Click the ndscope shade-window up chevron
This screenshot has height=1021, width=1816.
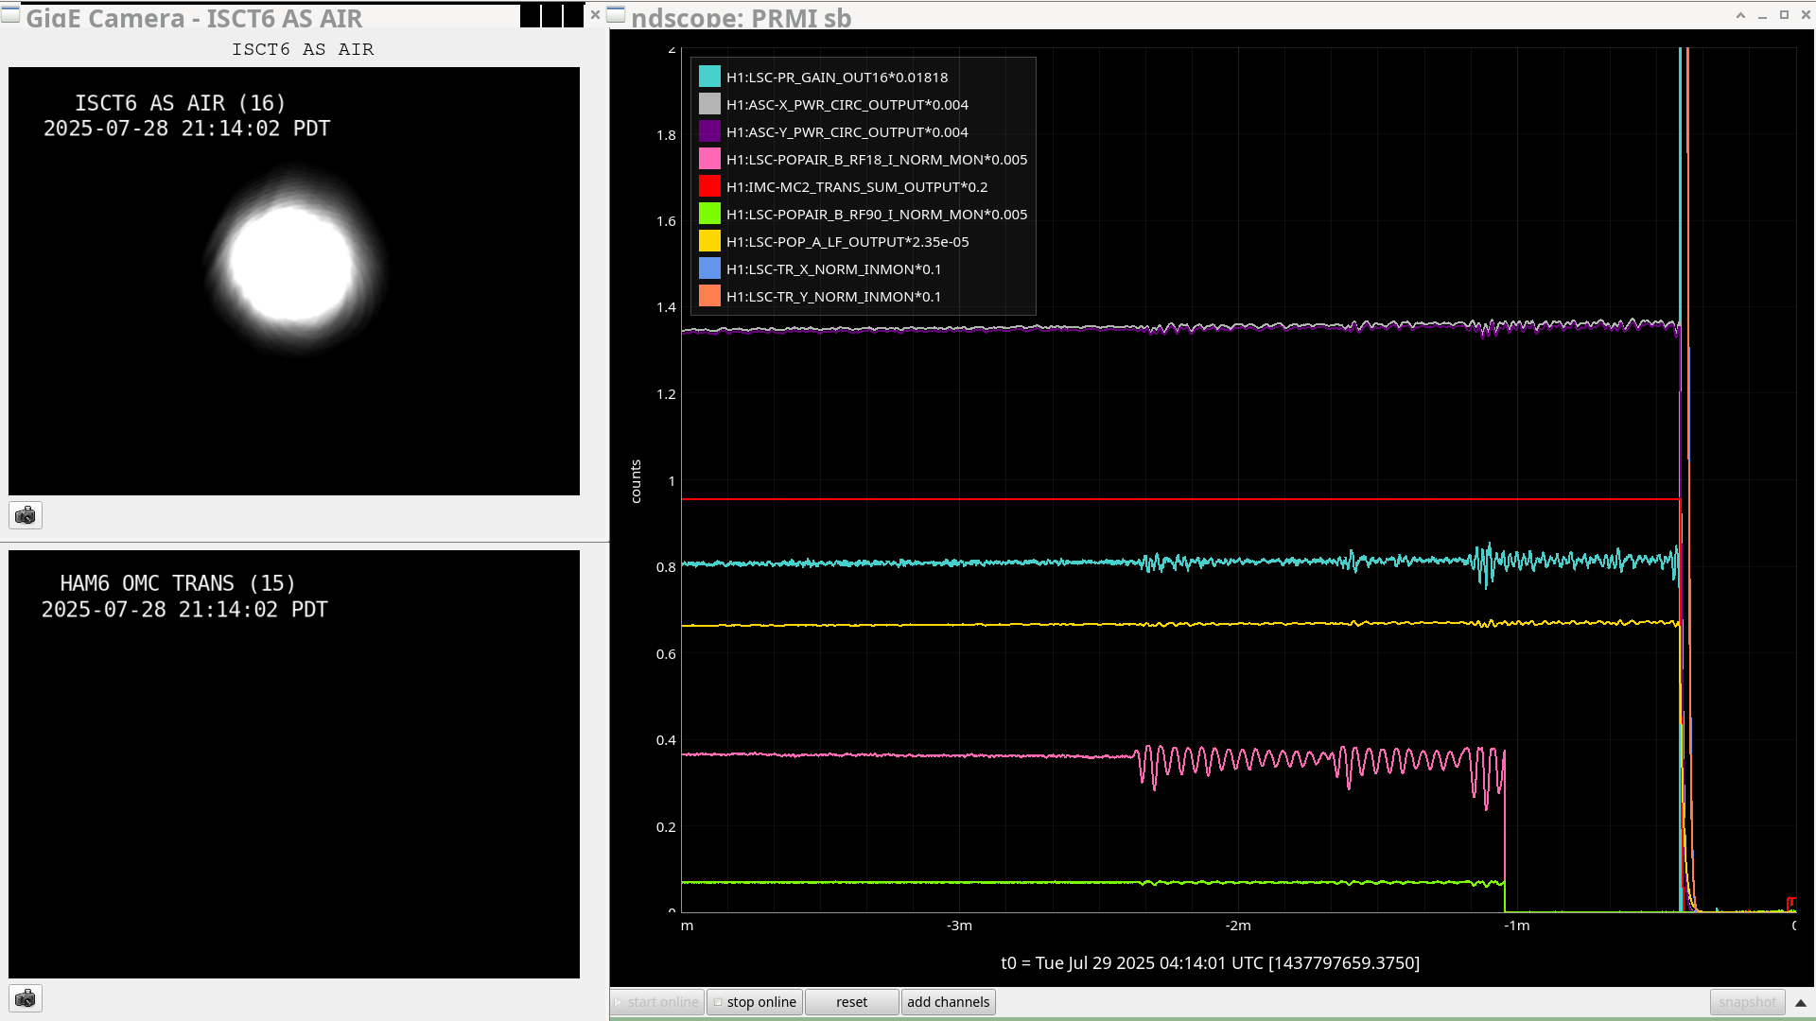[1740, 15]
